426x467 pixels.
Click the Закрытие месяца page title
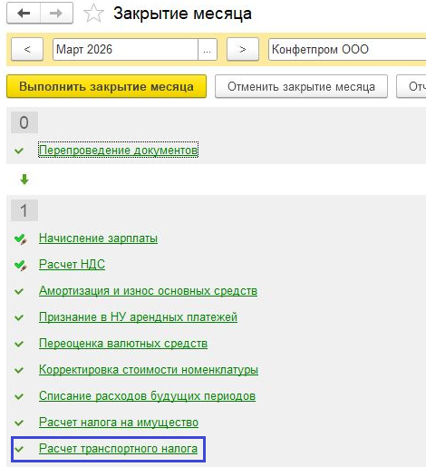[182, 14]
